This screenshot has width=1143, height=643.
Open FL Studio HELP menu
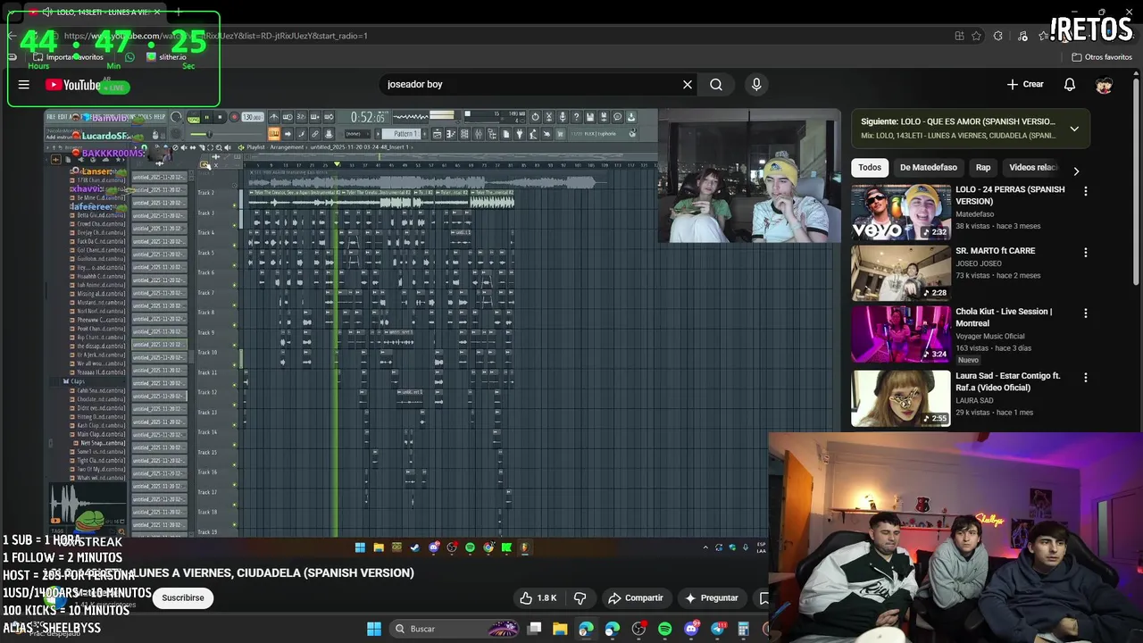[x=159, y=116]
